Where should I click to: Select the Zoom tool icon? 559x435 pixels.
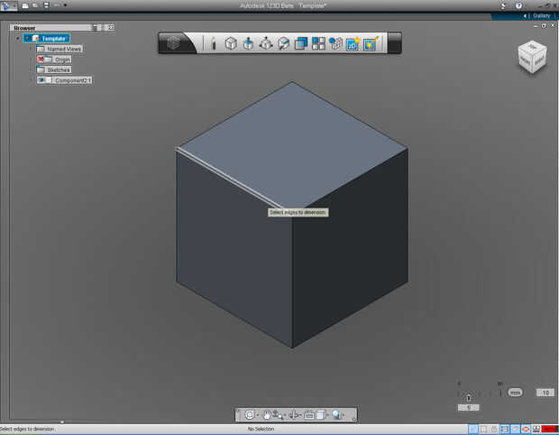coord(278,415)
